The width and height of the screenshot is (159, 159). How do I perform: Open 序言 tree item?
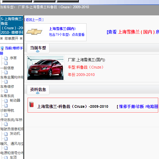pos(13,58)
